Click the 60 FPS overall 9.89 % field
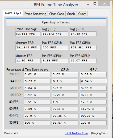This screenshot has height=138, width=113. coord(37,109)
